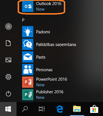This screenshot has width=103, height=116.
Task: Launch the Publisher 2016 icon
Action: coord(28,95)
